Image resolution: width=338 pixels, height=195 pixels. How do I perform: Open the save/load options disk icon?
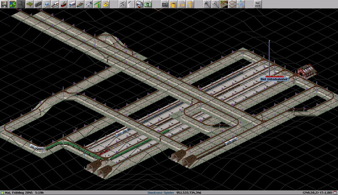(x=4, y=4)
